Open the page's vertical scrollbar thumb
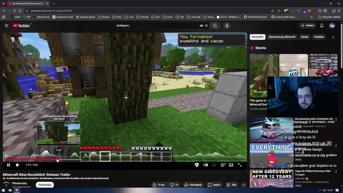The image size is (343, 193). (x=342, y=46)
